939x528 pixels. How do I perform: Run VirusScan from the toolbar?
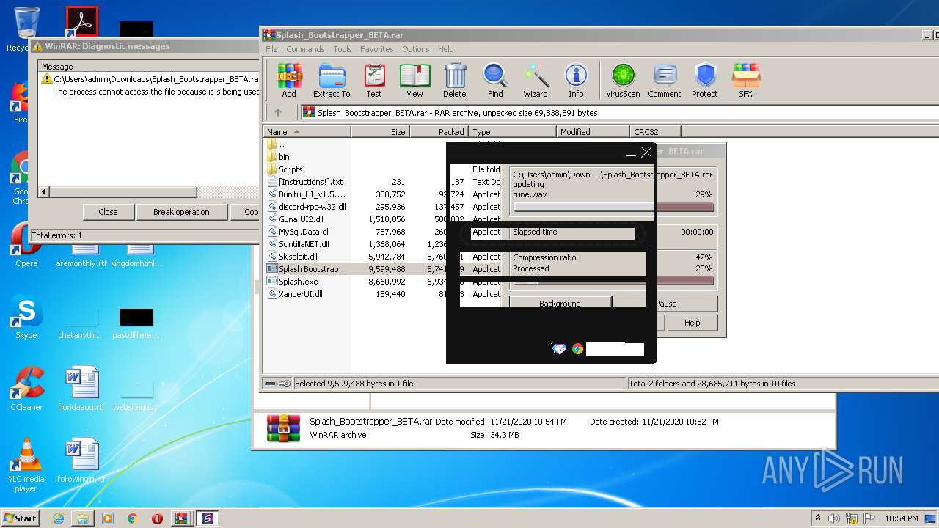click(623, 81)
